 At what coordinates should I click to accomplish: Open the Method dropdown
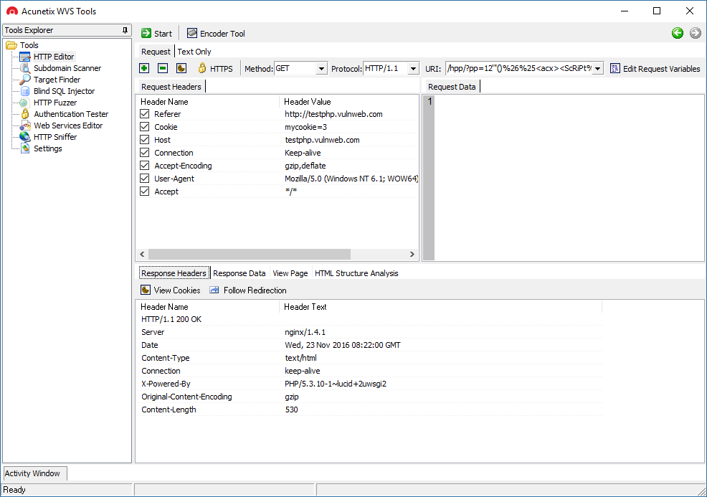pos(321,69)
